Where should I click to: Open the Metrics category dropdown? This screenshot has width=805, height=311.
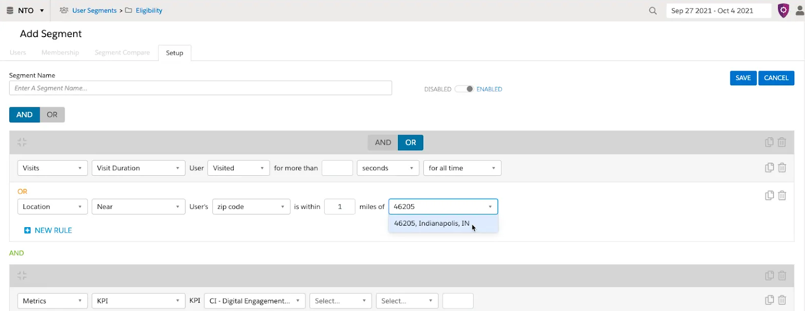(x=52, y=301)
